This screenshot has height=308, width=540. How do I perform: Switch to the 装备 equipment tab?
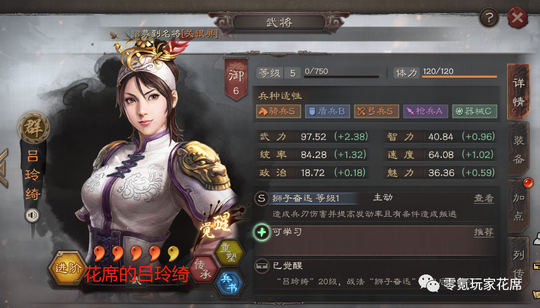click(518, 150)
